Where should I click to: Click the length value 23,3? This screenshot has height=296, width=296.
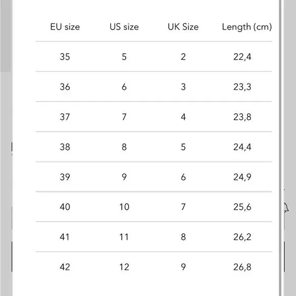[242, 87]
